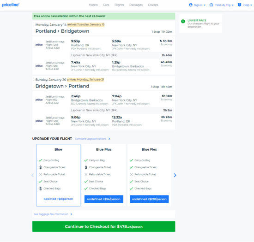The image size is (254, 242).
Task: Click Seat Choice checkmark under Blue Plus
Action: tap(86, 181)
